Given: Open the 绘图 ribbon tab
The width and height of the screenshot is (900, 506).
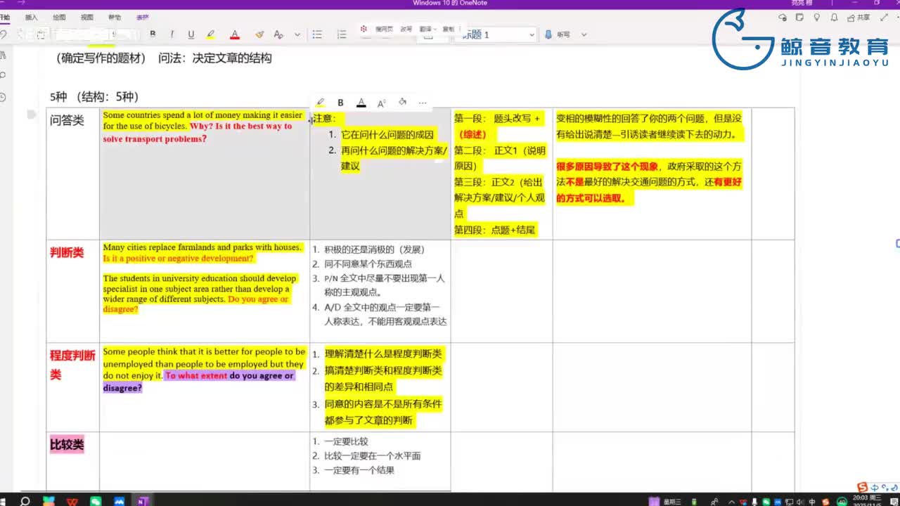Looking at the screenshot, I should [x=59, y=17].
